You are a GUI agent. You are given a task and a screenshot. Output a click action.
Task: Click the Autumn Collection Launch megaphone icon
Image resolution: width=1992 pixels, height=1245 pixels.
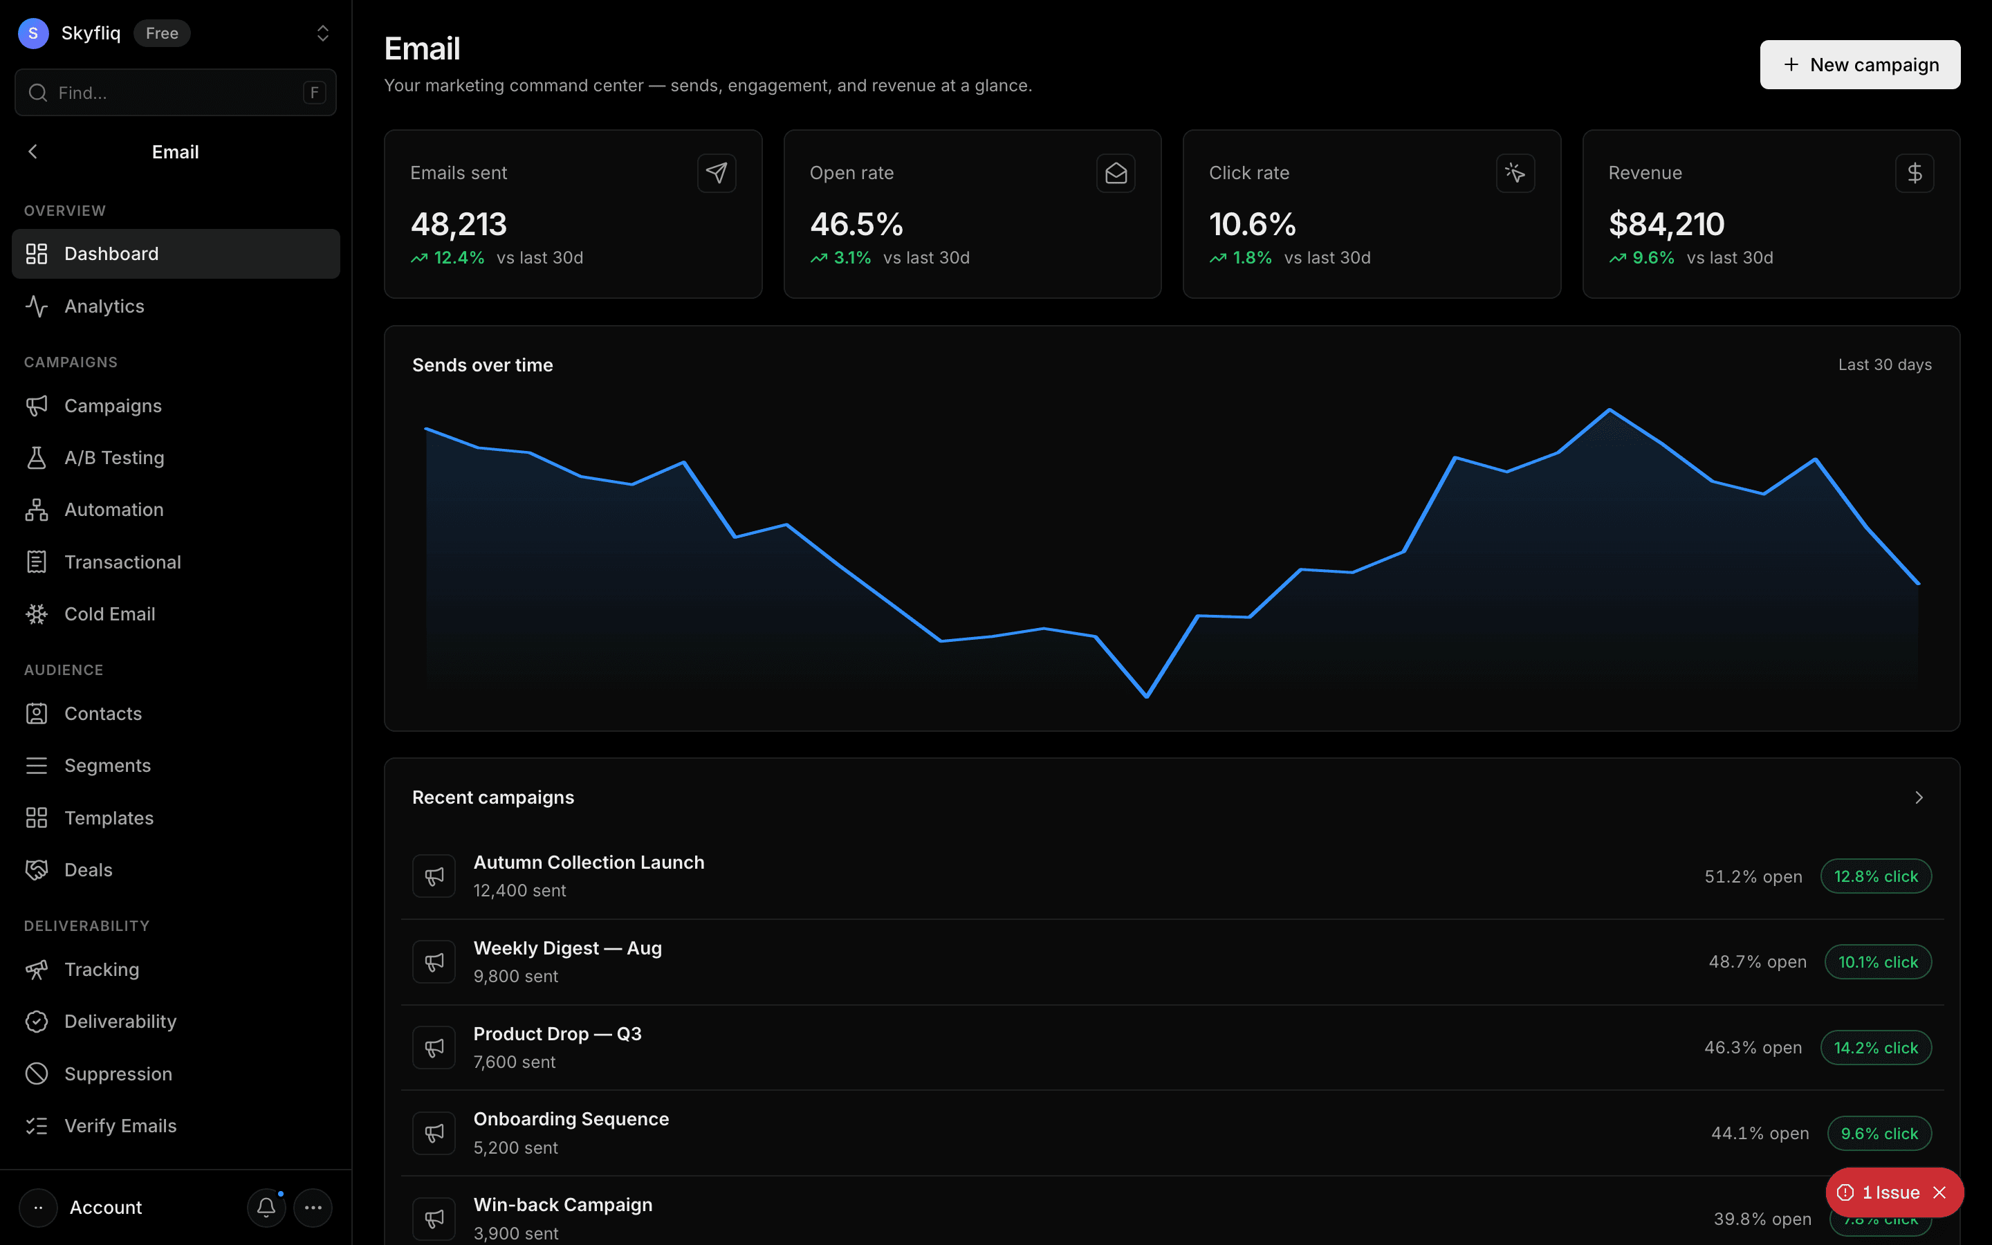click(x=434, y=876)
